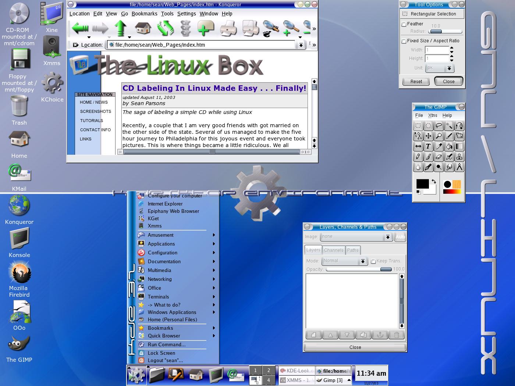Screen dimensions: 515x386
Task: Select the Blend gradient tool
Action: (x=459, y=146)
